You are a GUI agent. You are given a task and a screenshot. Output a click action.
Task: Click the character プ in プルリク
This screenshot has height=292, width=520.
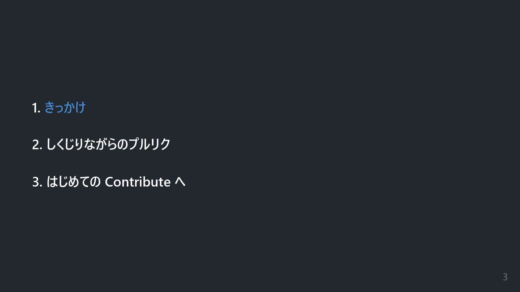click(133, 144)
